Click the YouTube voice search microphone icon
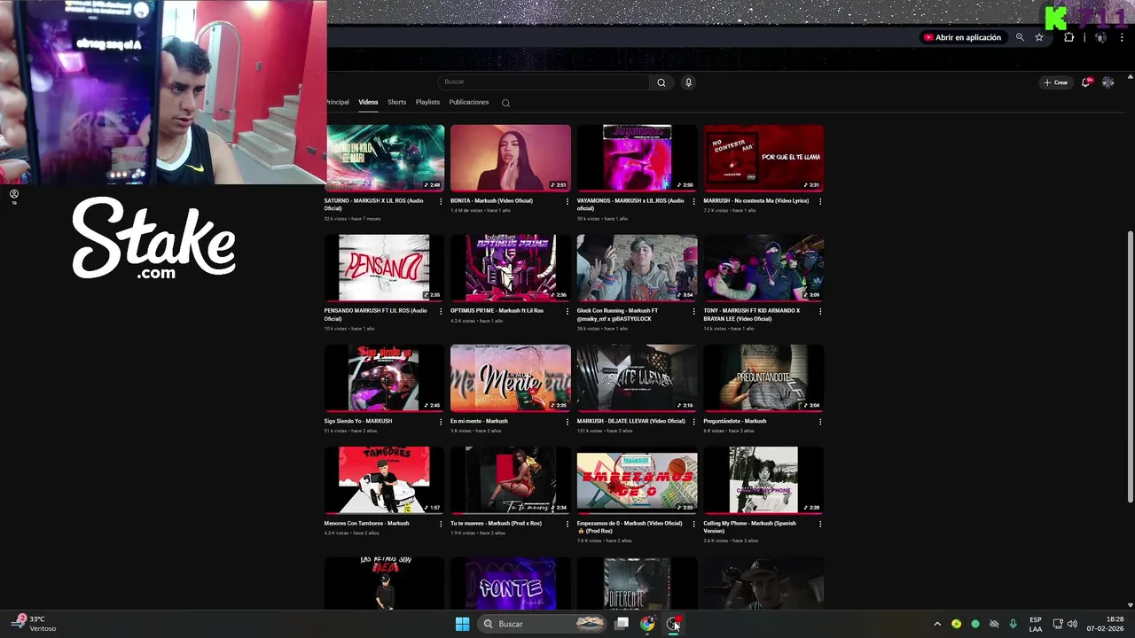The image size is (1135, 638). click(x=688, y=82)
